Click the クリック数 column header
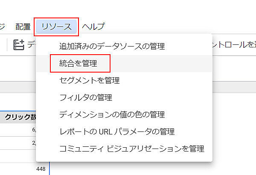The height and width of the screenshot is (175, 256). tap(20, 117)
